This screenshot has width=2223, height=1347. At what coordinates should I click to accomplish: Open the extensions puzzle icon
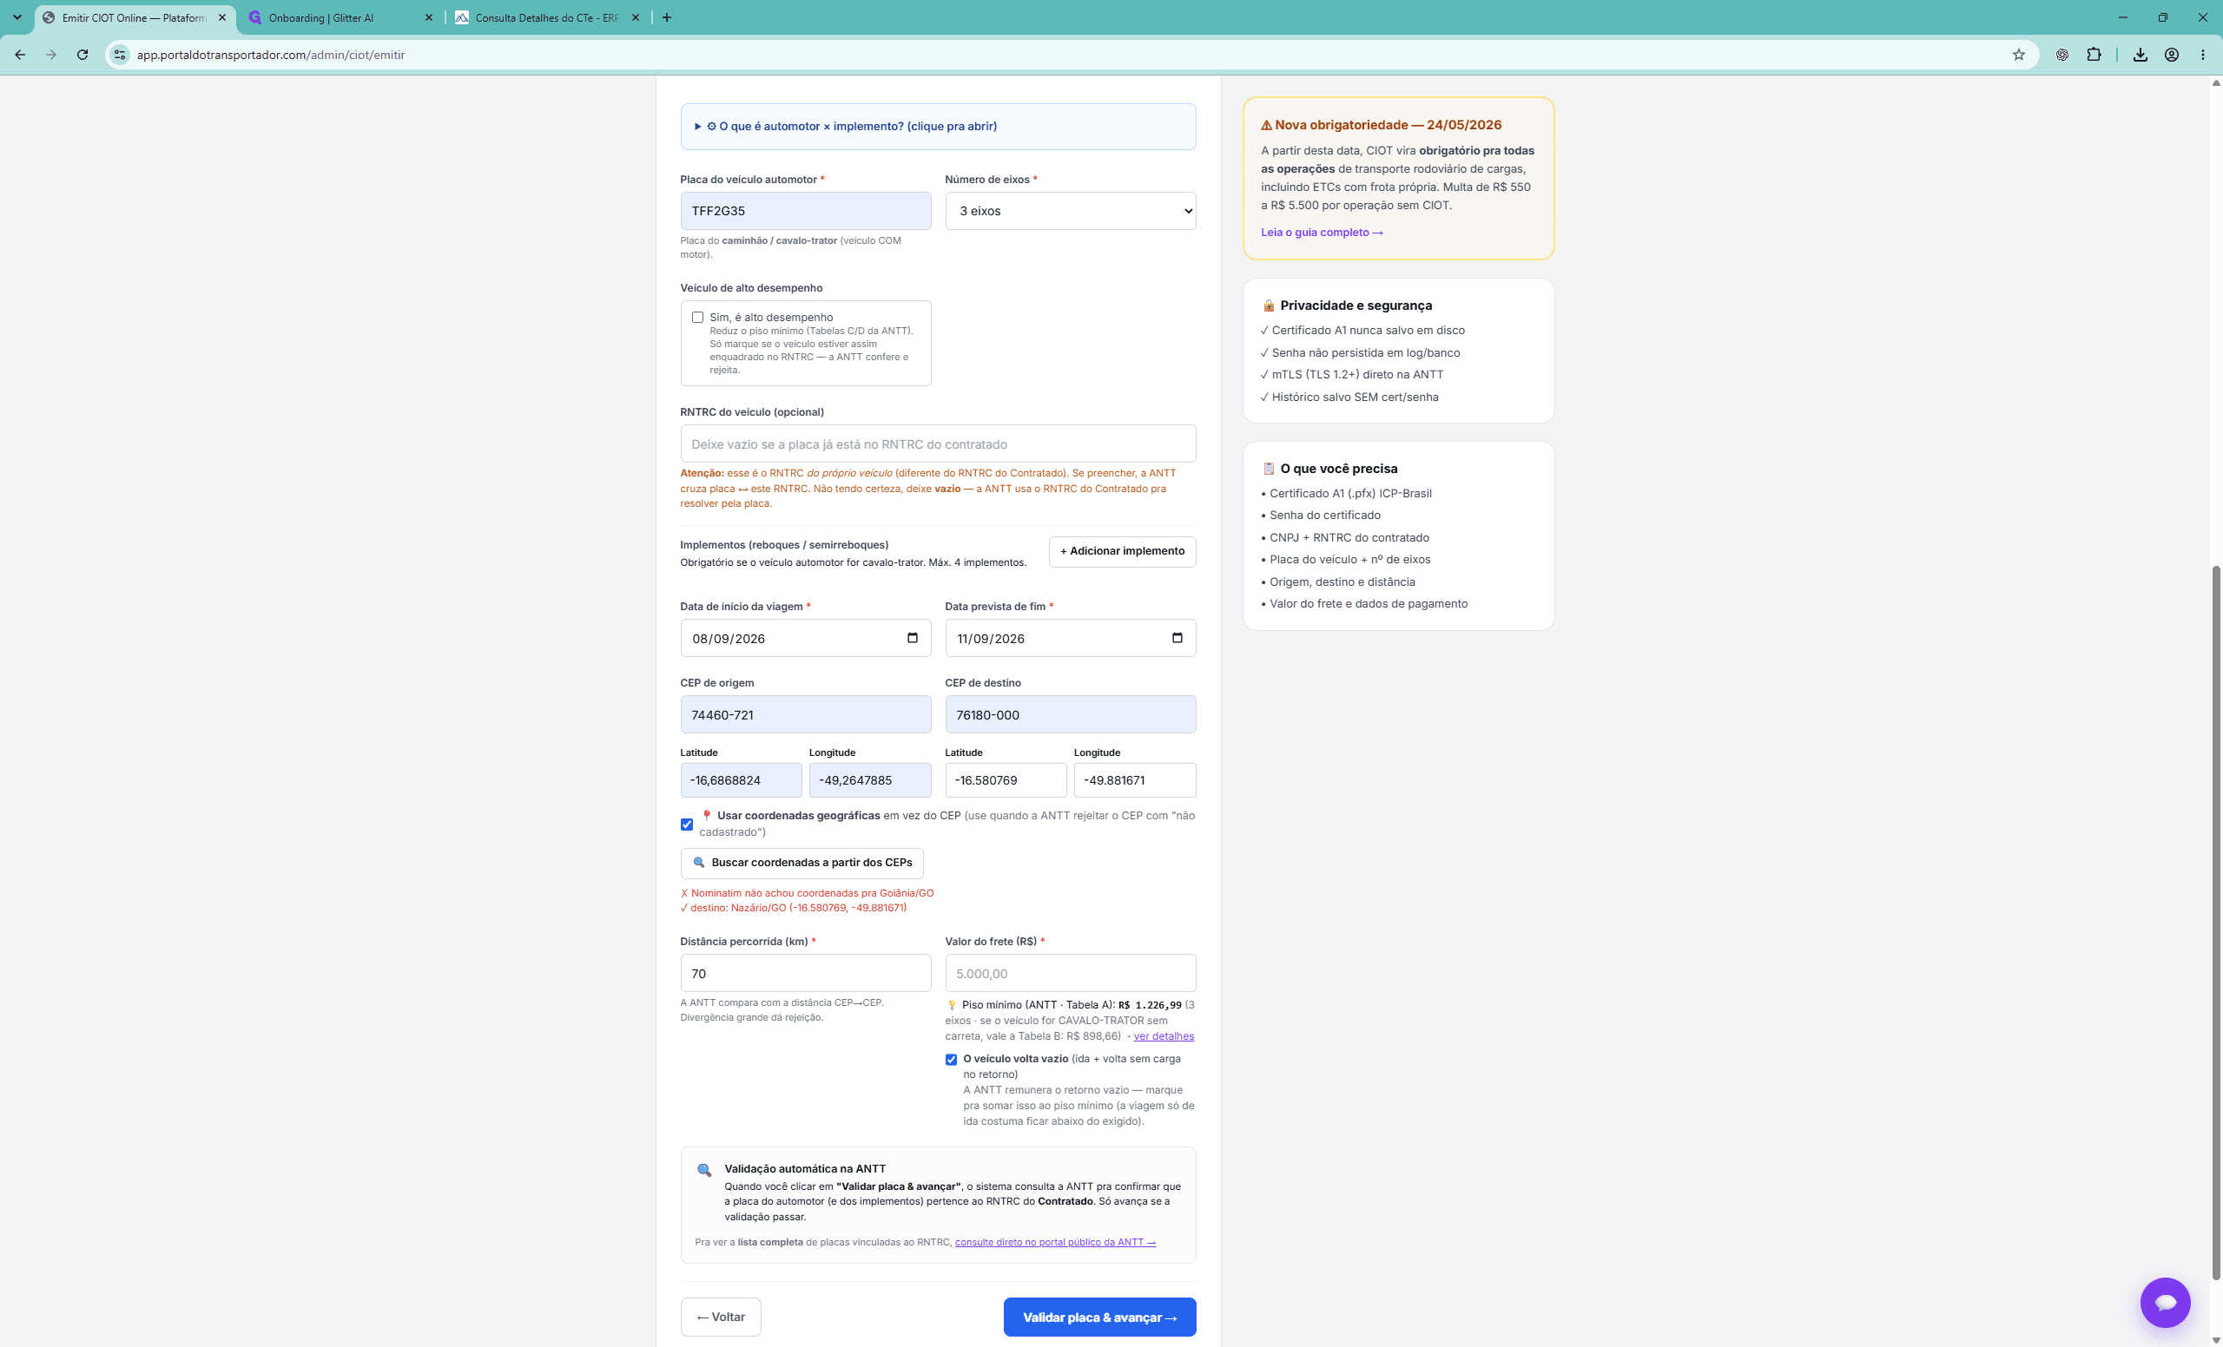(x=2094, y=55)
